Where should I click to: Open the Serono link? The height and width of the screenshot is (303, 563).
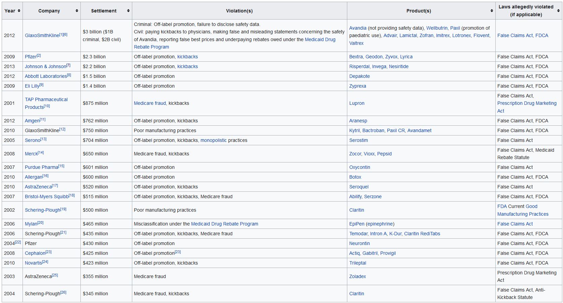pyautogui.click(x=33, y=140)
